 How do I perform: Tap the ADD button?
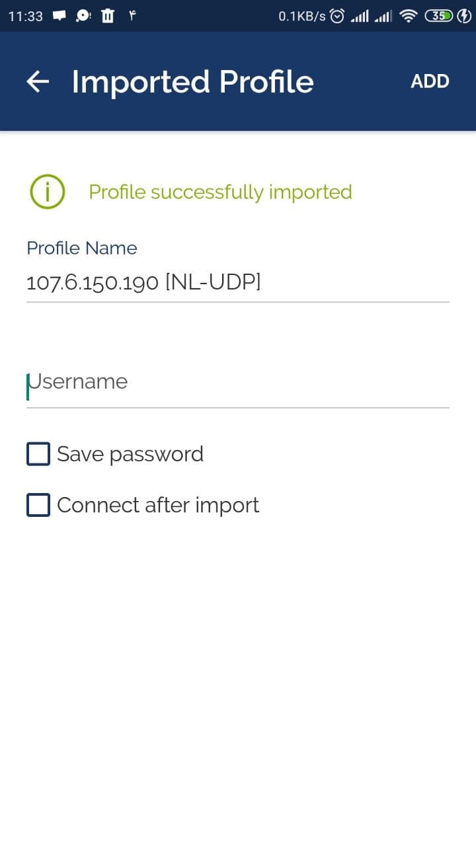pos(430,81)
